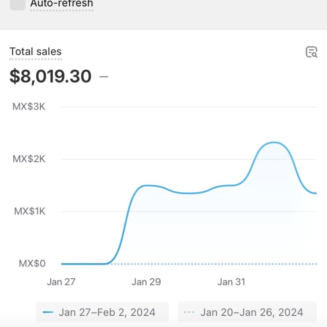Select the Jan 29 axis label
This screenshot has width=327, height=327.
(146, 282)
